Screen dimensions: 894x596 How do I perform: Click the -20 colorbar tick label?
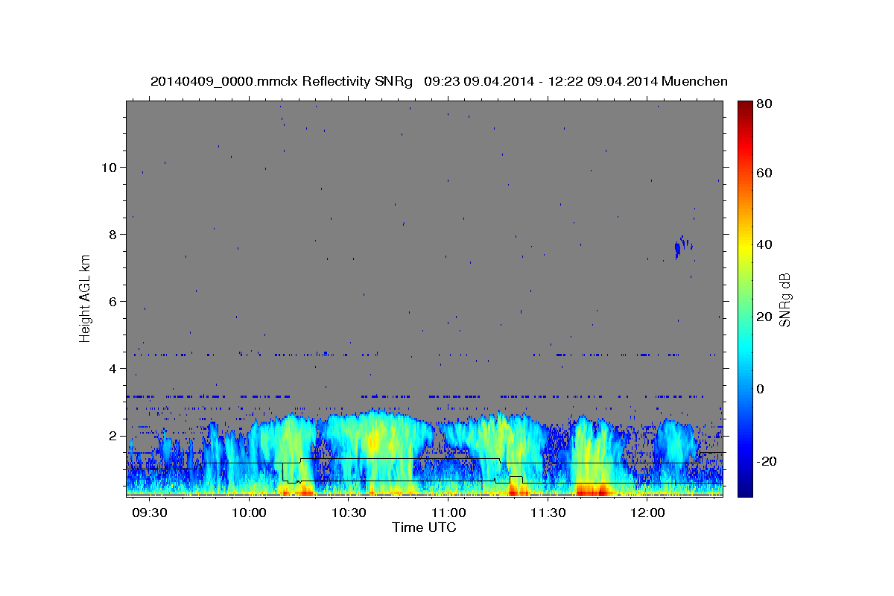767,461
